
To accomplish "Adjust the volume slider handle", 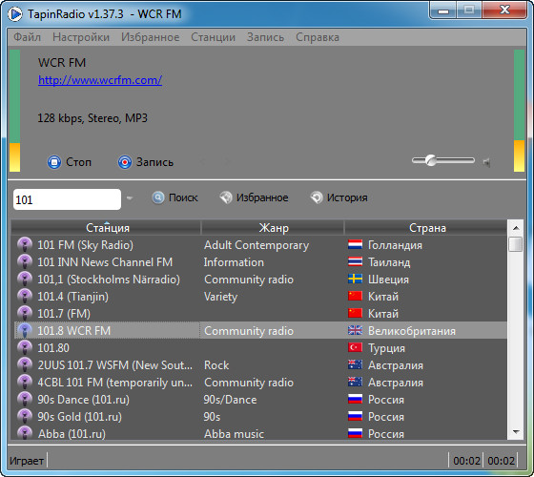I will pos(431,160).
